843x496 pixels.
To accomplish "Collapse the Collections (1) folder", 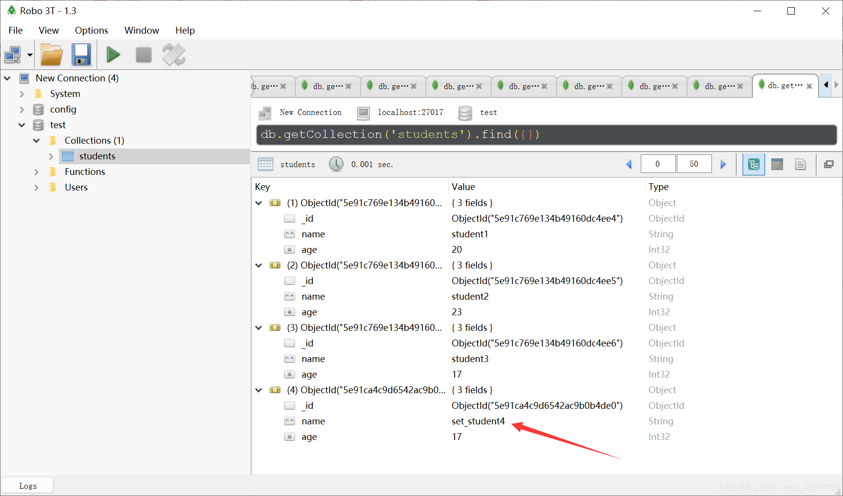I will (37, 140).
